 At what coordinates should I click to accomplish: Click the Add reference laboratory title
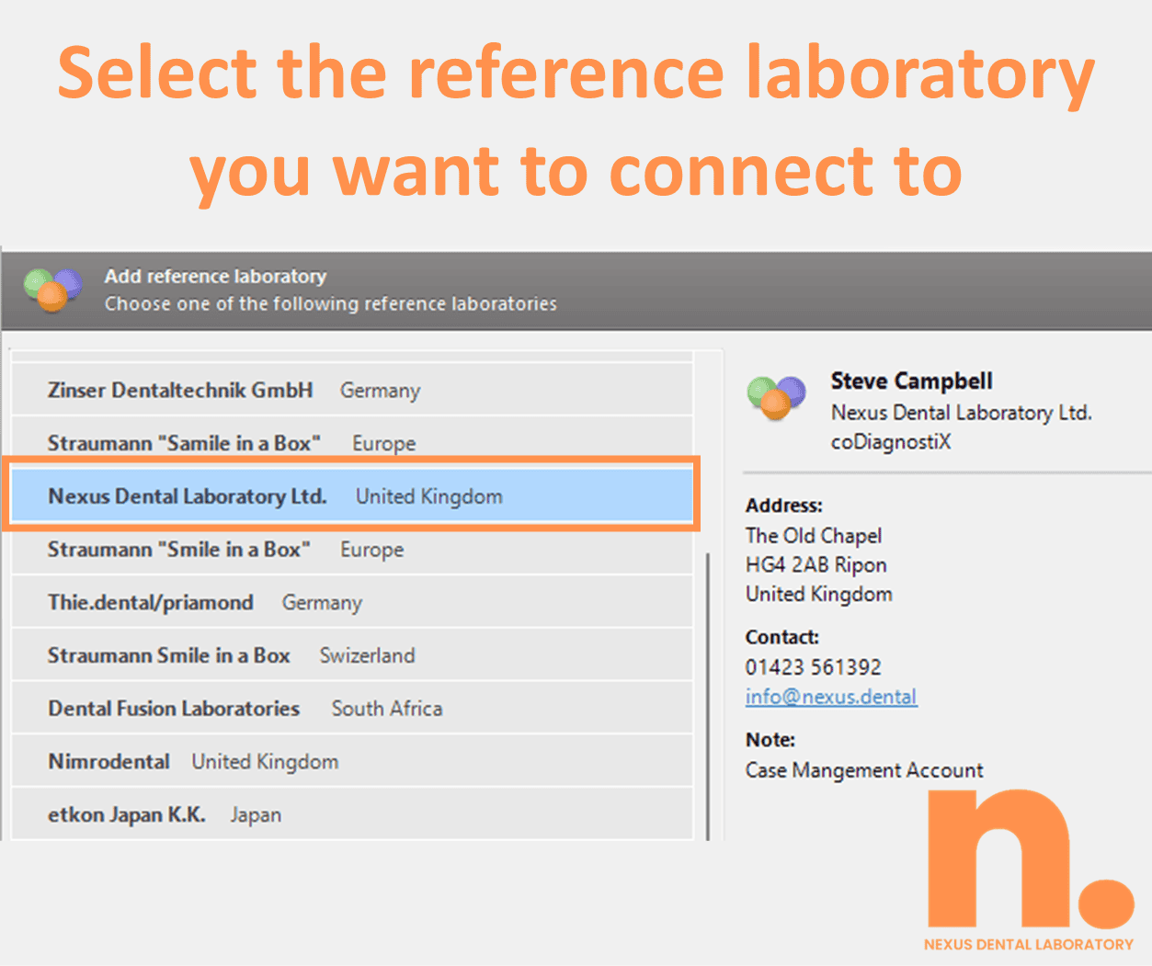coord(215,276)
